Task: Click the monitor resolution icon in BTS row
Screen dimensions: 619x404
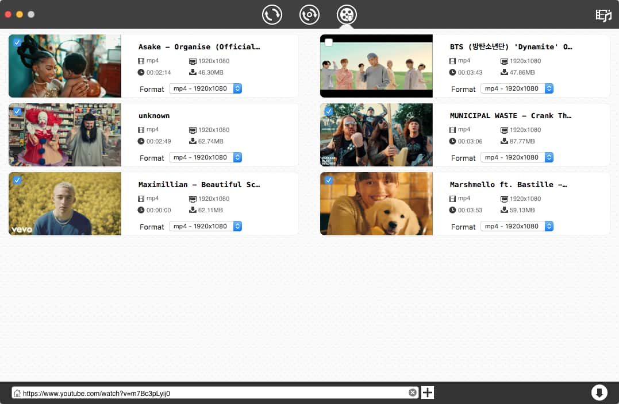Action: [x=504, y=61]
